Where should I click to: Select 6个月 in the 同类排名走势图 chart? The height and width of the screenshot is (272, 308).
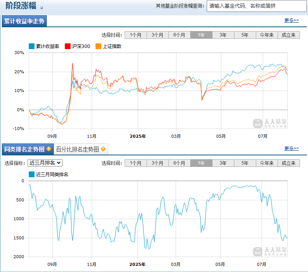coord(180,163)
